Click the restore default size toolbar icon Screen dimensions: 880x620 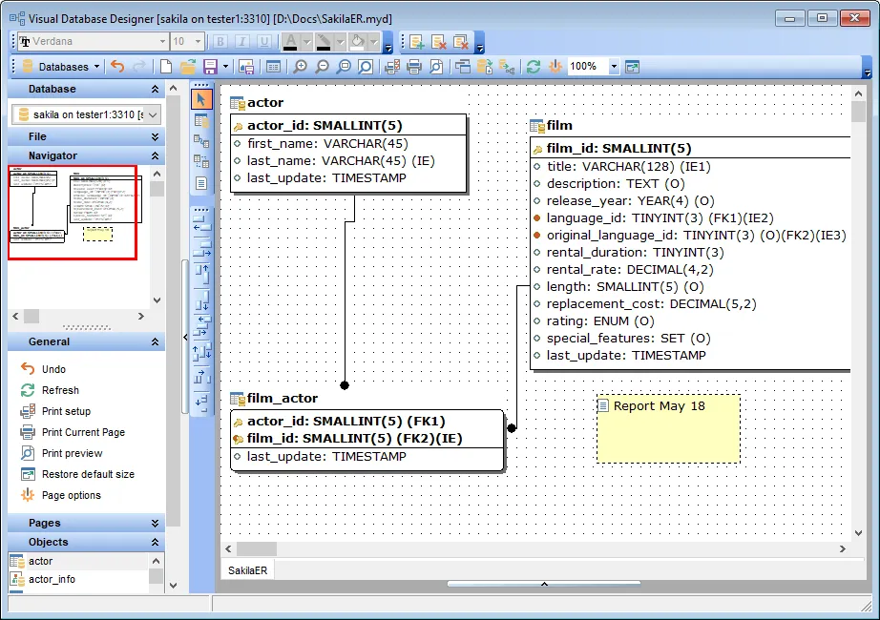(x=633, y=67)
